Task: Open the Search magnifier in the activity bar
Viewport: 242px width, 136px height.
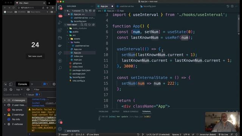Action: (60, 68)
